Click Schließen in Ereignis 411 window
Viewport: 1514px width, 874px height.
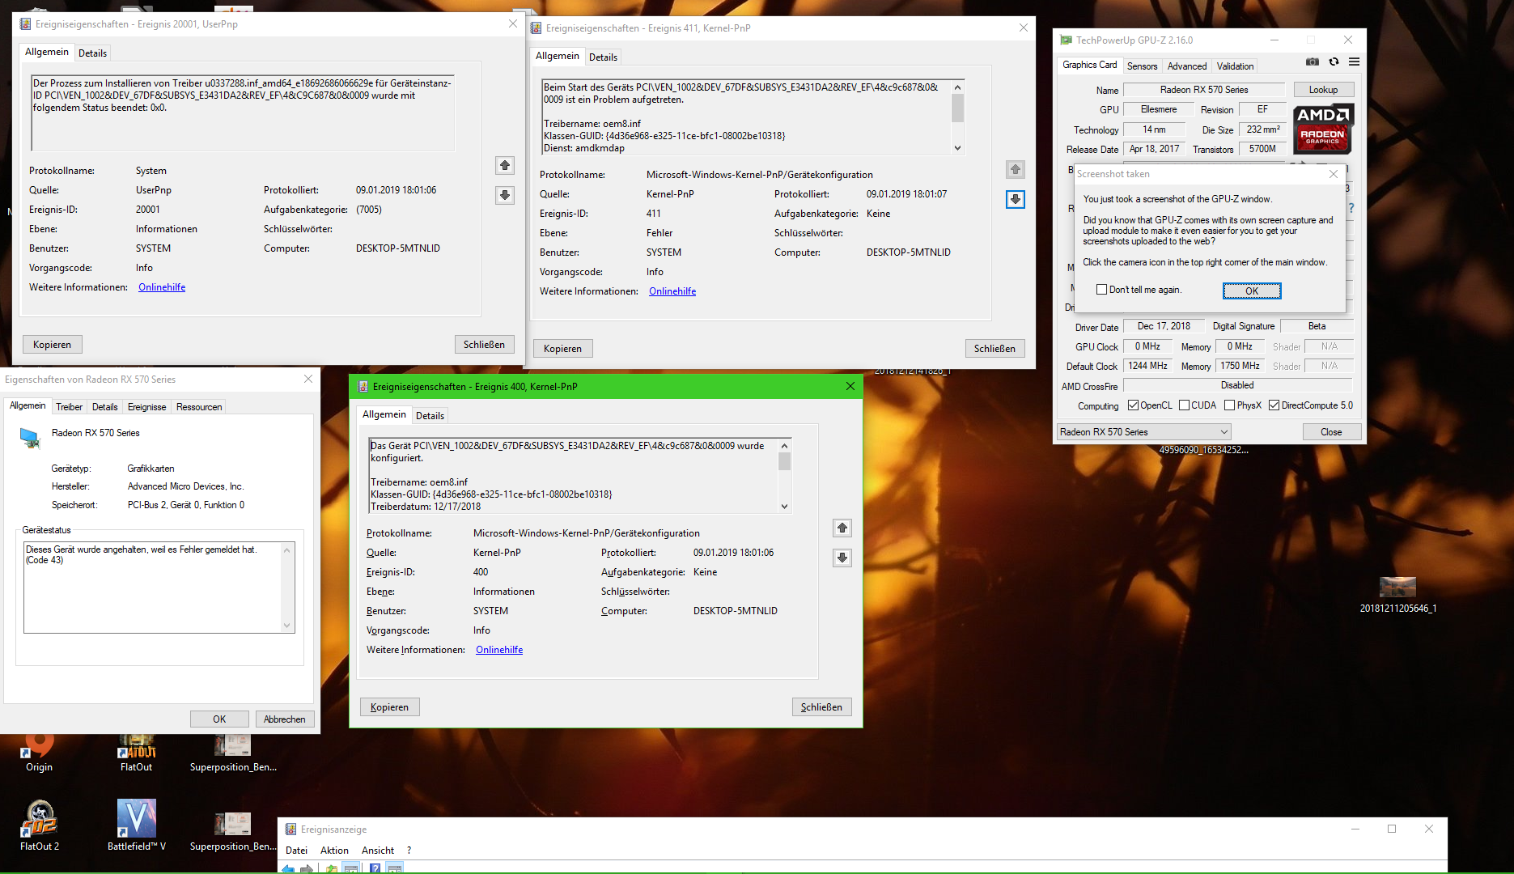[x=994, y=349]
